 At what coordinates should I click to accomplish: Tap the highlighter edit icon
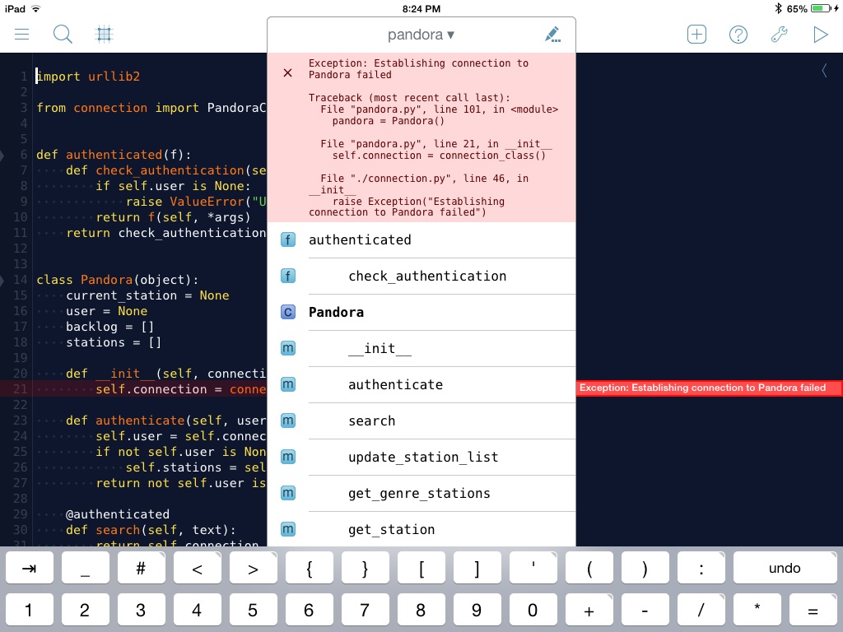click(552, 35)
